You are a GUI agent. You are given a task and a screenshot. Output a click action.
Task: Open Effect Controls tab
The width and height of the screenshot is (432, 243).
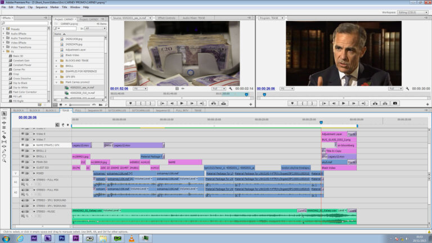tap(166, 18)
